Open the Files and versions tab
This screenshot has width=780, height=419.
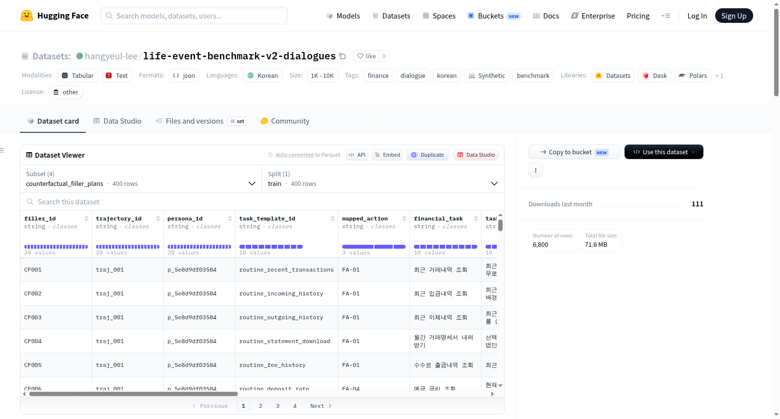[x=201, y=121]
